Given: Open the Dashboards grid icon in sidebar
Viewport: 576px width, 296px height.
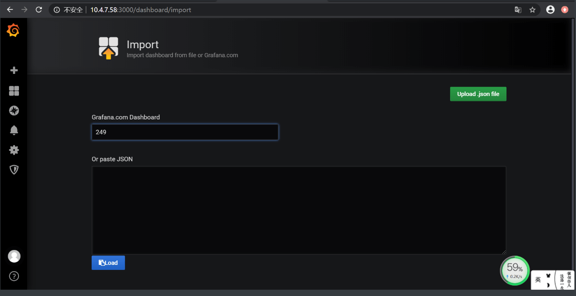Looking at the screenshot, I should pos(14,91).
